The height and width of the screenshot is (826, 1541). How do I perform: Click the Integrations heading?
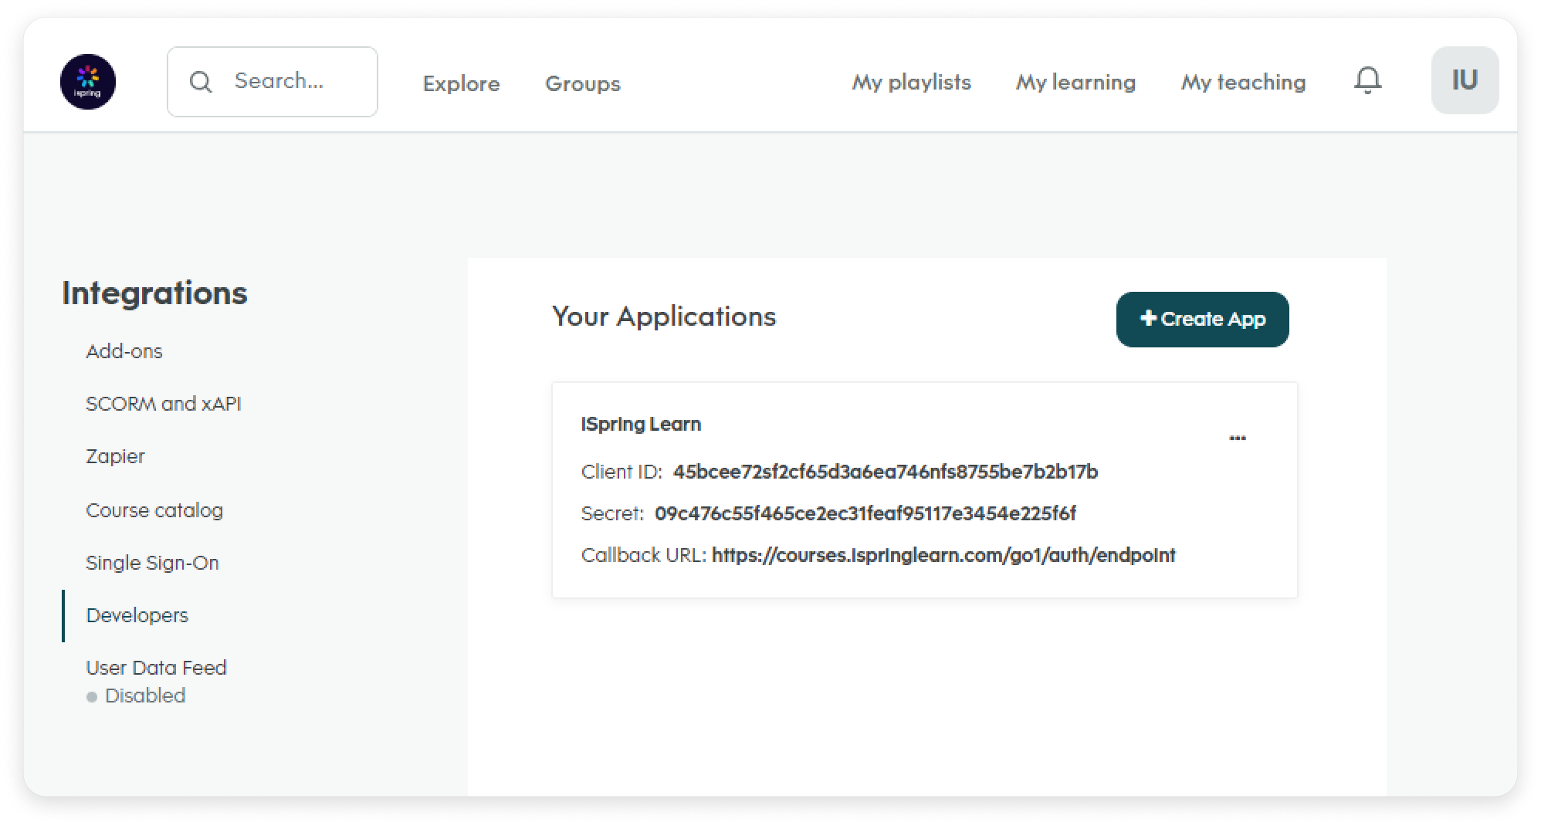pos(154,293)
